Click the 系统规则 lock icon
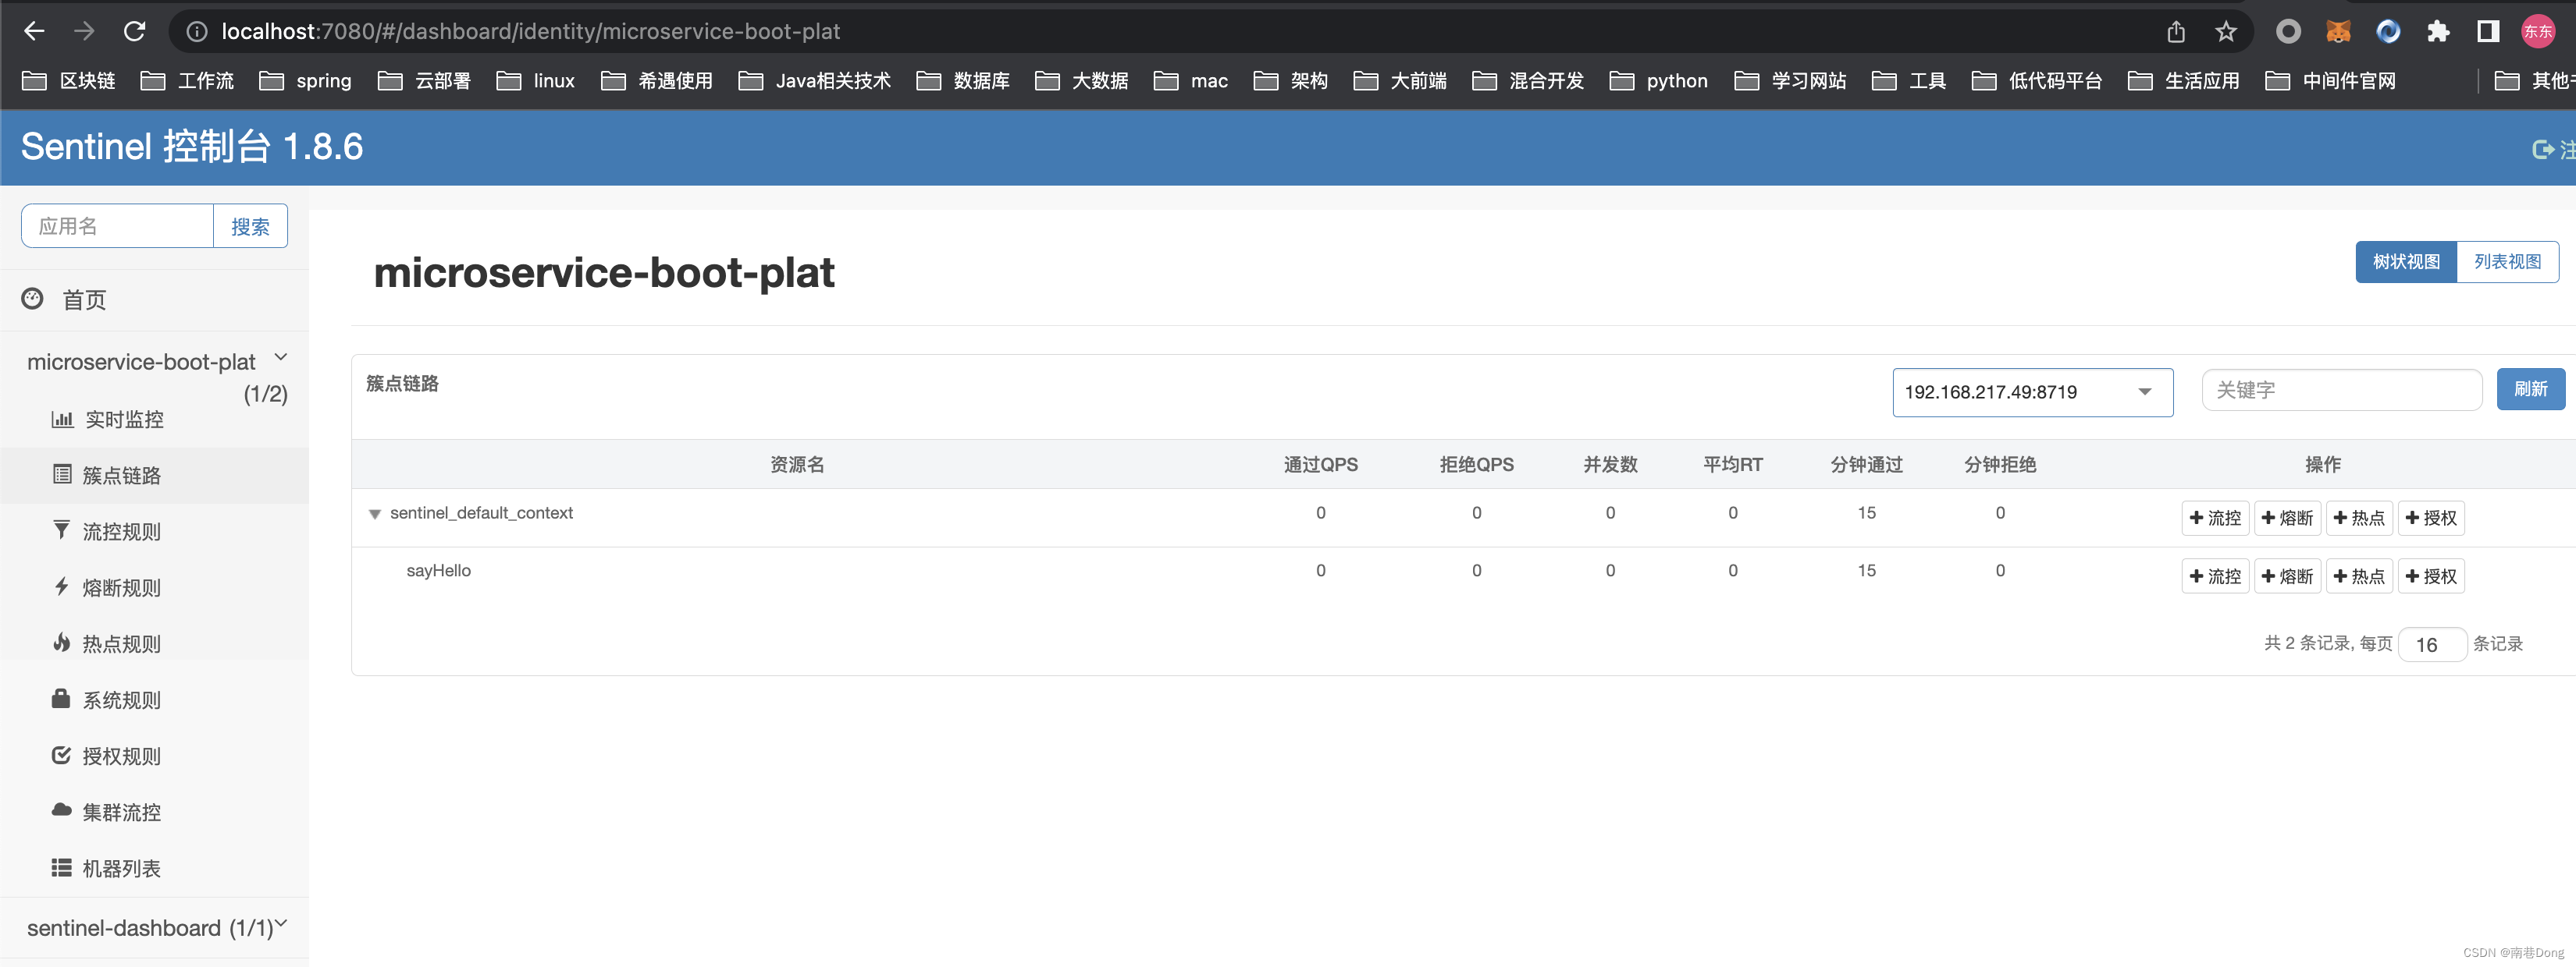This screenshot has width=2576, height=967. [x=61, y=698]
